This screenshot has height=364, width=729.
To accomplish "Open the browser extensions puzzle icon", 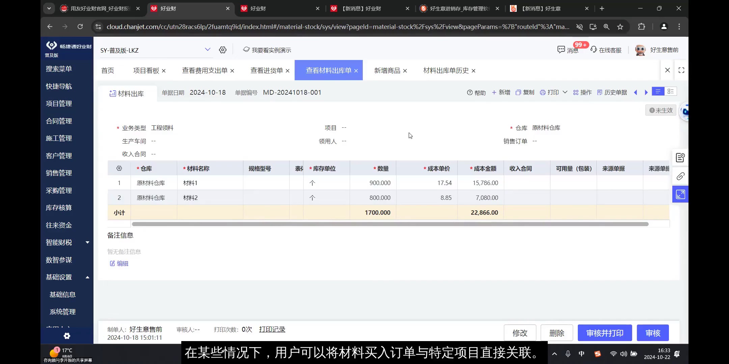I will (x=642, y=27).
